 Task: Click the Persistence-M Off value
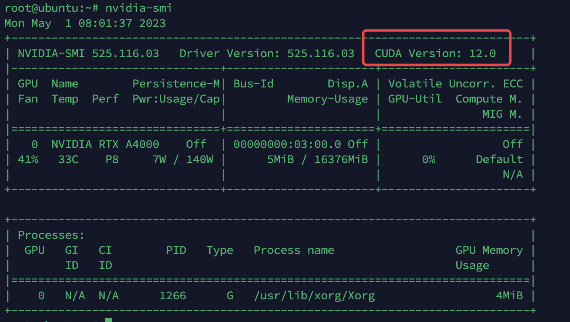coord(196,144)
